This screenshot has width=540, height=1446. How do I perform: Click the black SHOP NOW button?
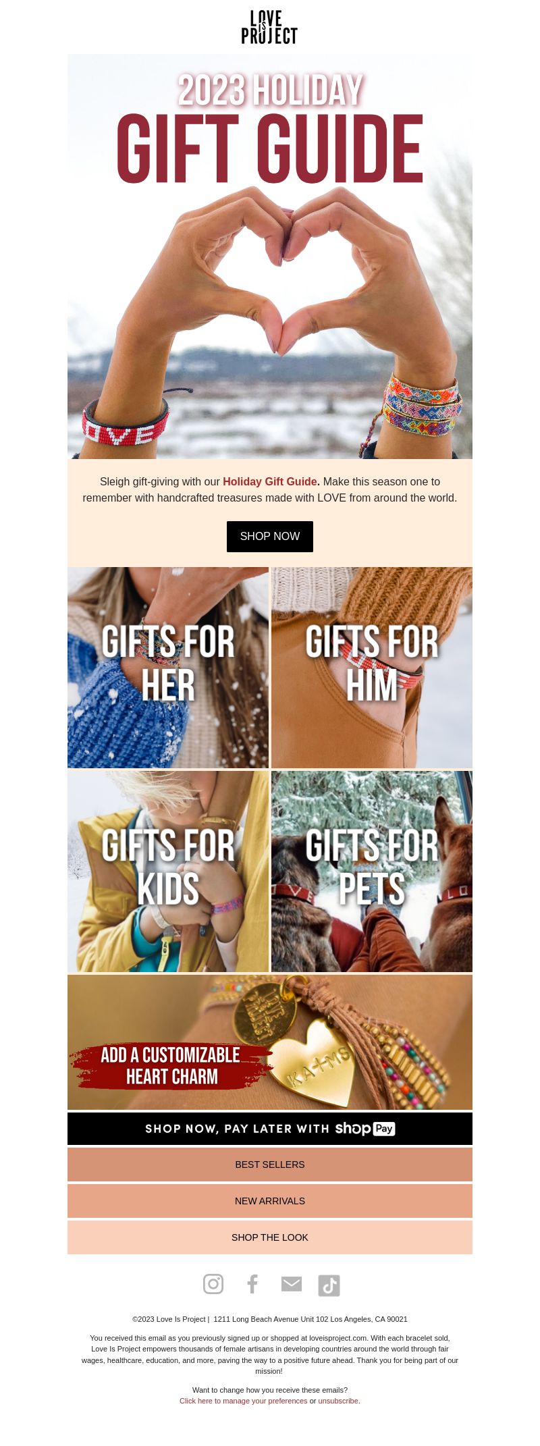270,537
